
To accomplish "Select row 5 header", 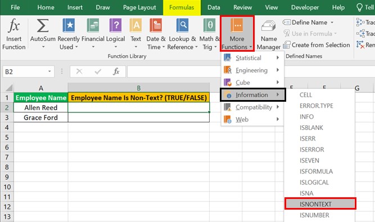I will [7, 137].
